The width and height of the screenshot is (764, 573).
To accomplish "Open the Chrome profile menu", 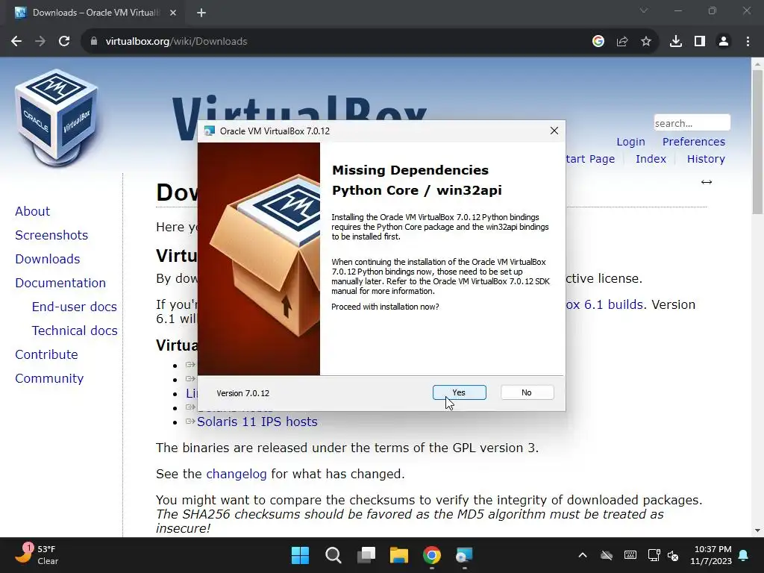I will click(x=724, y=42).
